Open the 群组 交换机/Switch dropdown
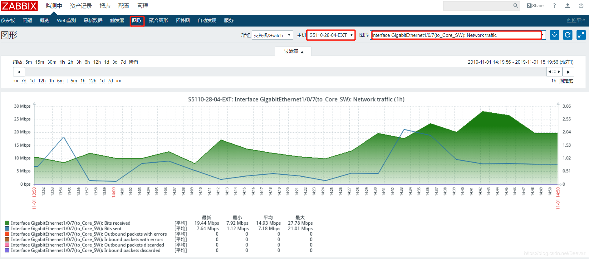The image size is (589, 259). point(272,35)
